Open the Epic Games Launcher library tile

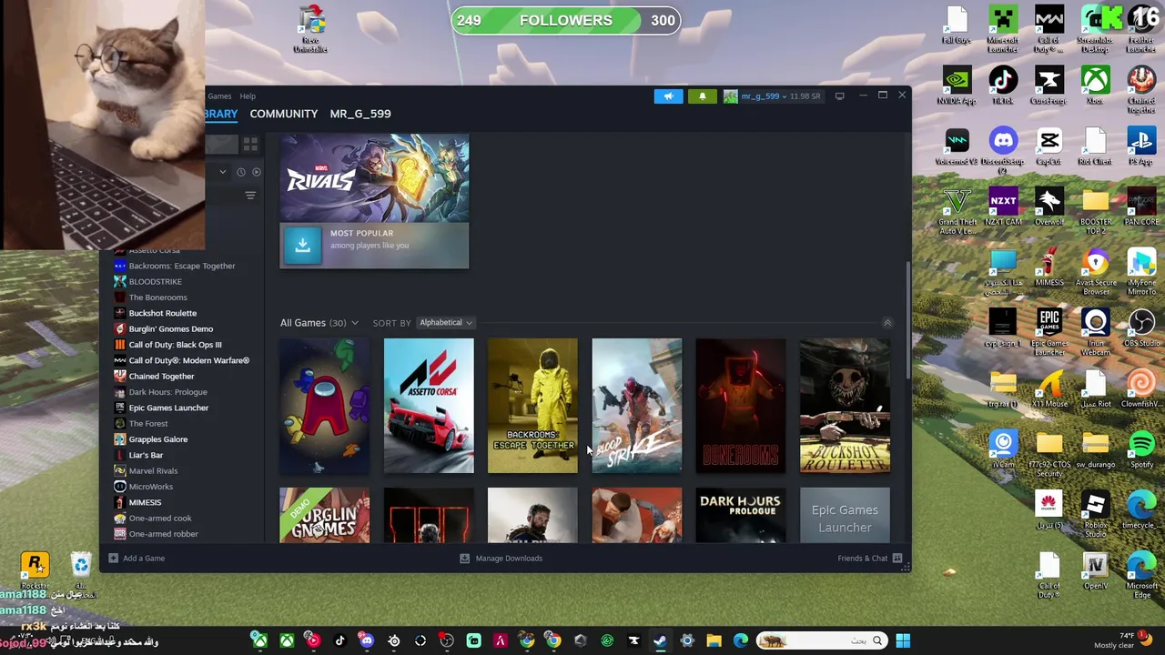click(845, 515)
